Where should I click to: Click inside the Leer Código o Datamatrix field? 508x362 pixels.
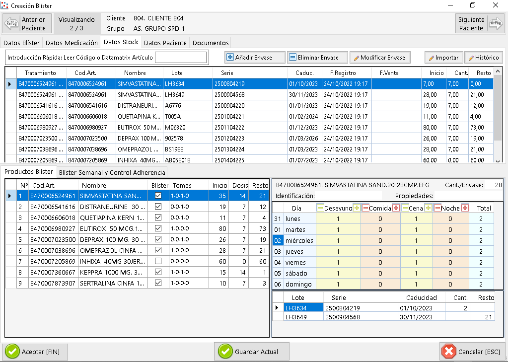(181, 58)
